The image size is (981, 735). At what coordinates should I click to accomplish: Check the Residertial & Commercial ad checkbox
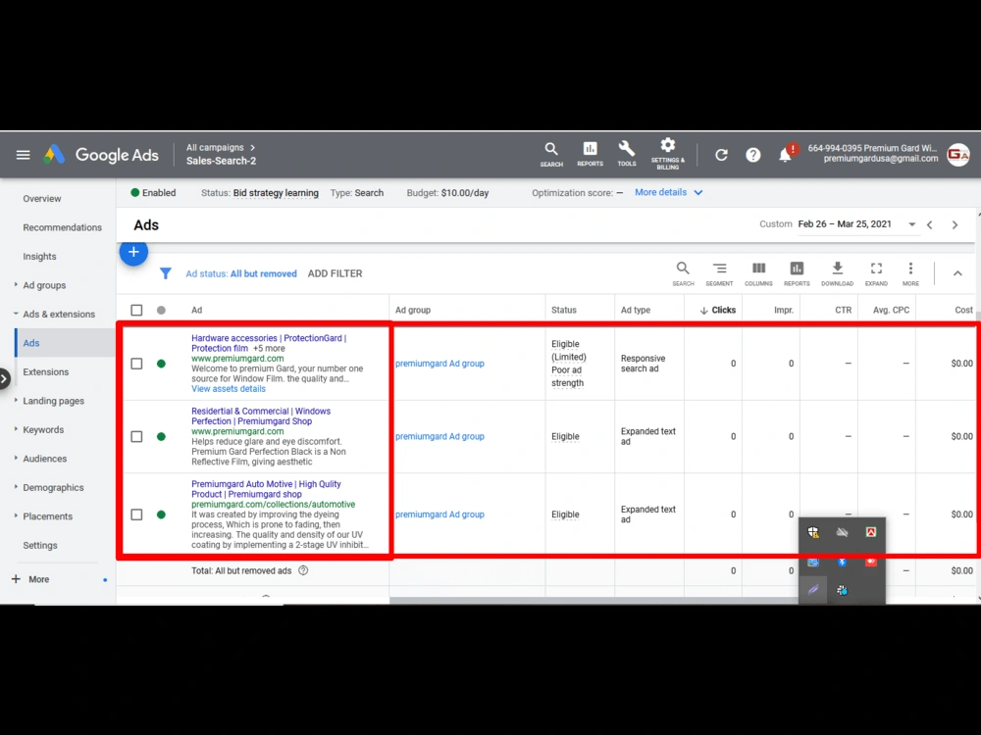(136, 437)
